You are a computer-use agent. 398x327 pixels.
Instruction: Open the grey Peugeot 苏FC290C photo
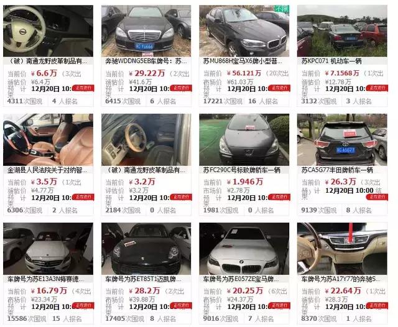point(244,140)
